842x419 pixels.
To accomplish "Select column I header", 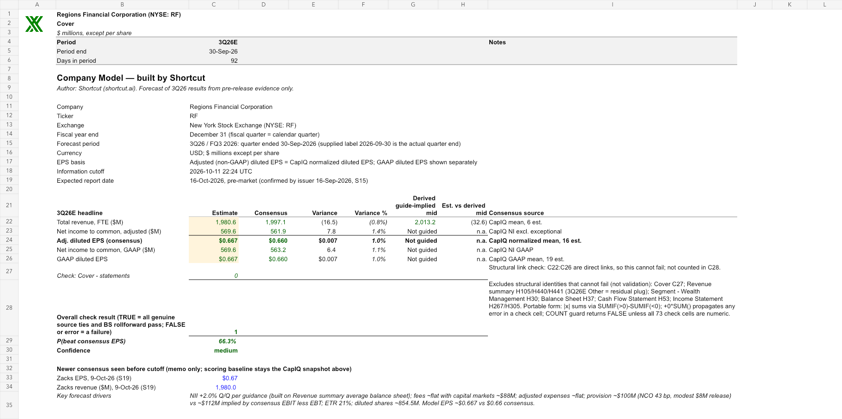I will pyautogui.click(x=612, y=5).
